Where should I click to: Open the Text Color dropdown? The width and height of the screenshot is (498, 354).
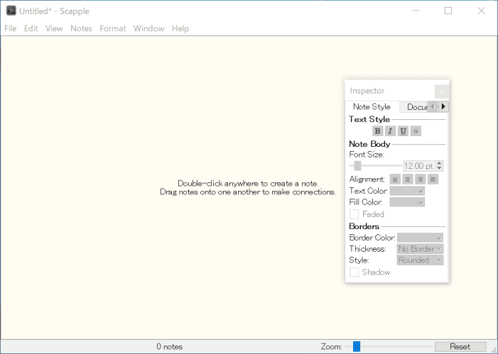(x=407, y=191)
